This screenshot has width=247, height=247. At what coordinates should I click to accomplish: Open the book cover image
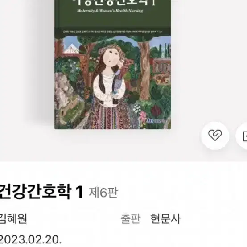coord(113,65)
